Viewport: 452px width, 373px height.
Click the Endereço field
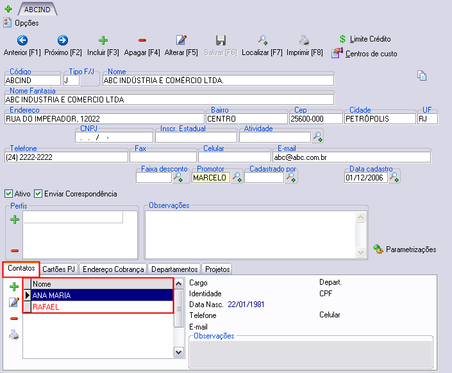[105, 118]
